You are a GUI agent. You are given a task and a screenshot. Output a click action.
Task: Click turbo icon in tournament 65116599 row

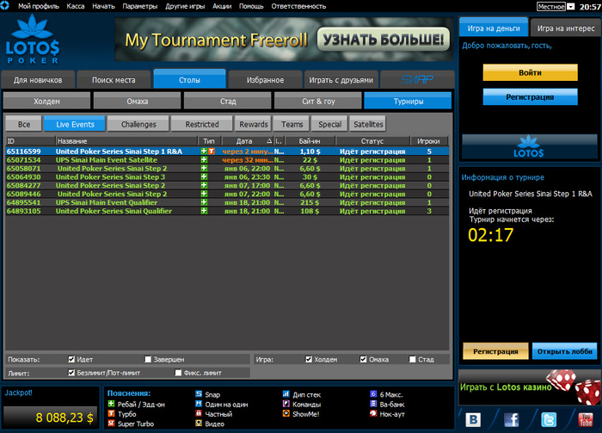212,152
